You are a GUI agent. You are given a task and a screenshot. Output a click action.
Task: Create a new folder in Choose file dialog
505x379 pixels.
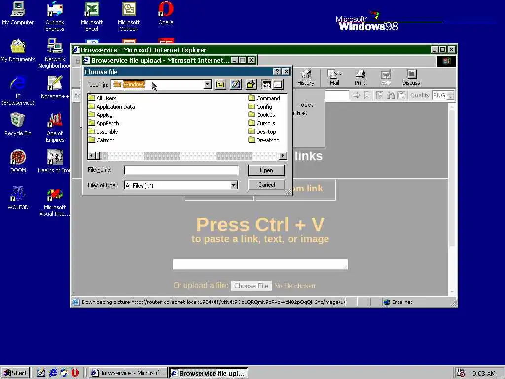point(251,85)
